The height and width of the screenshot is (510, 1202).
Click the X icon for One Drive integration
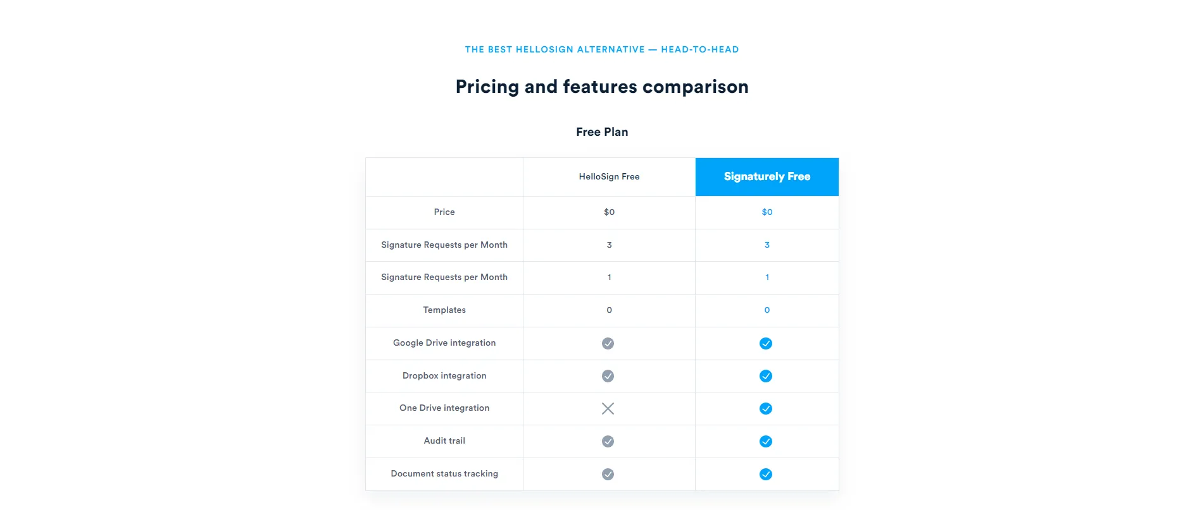point(608,408)
